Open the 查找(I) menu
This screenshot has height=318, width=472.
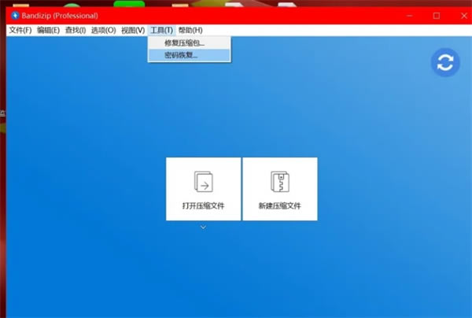pos(76,31)
